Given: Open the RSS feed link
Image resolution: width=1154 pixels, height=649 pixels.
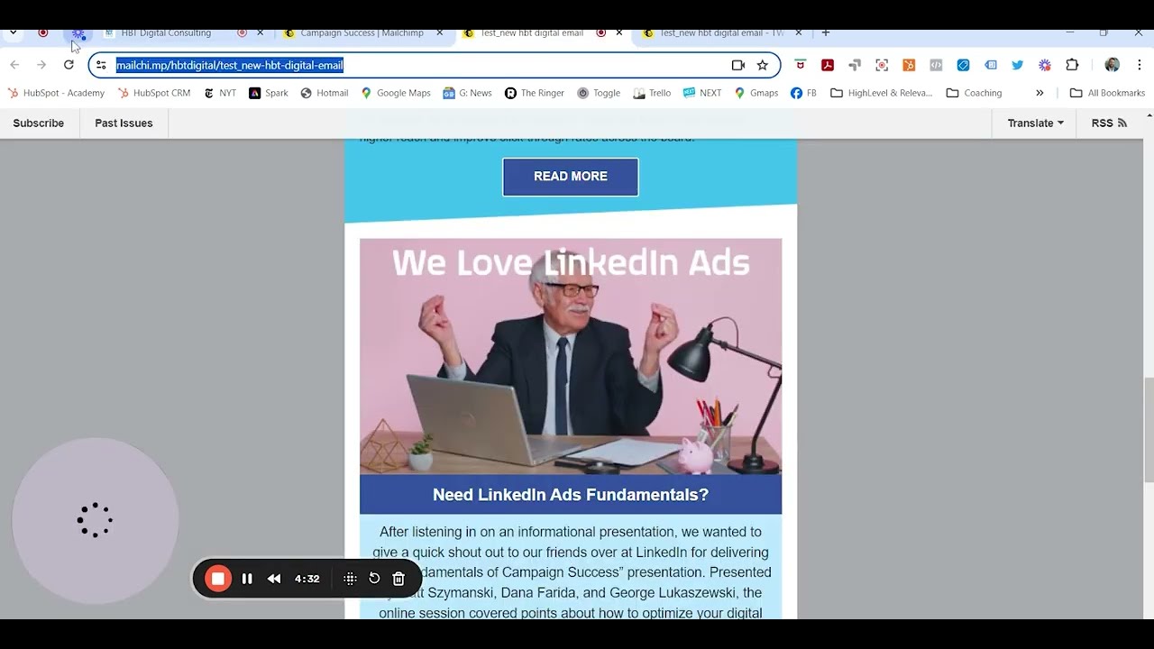Looking at the screenshot, I should 1109,123.
